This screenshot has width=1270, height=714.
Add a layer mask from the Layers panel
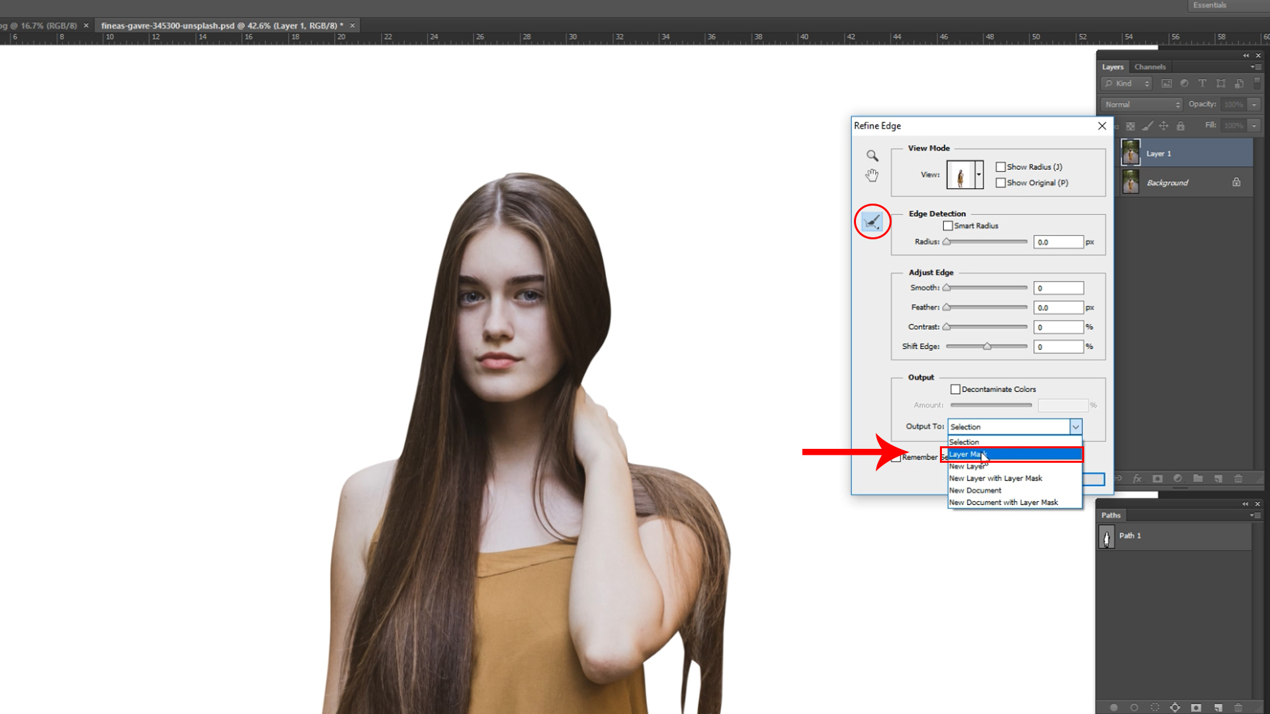[1157, 478]
